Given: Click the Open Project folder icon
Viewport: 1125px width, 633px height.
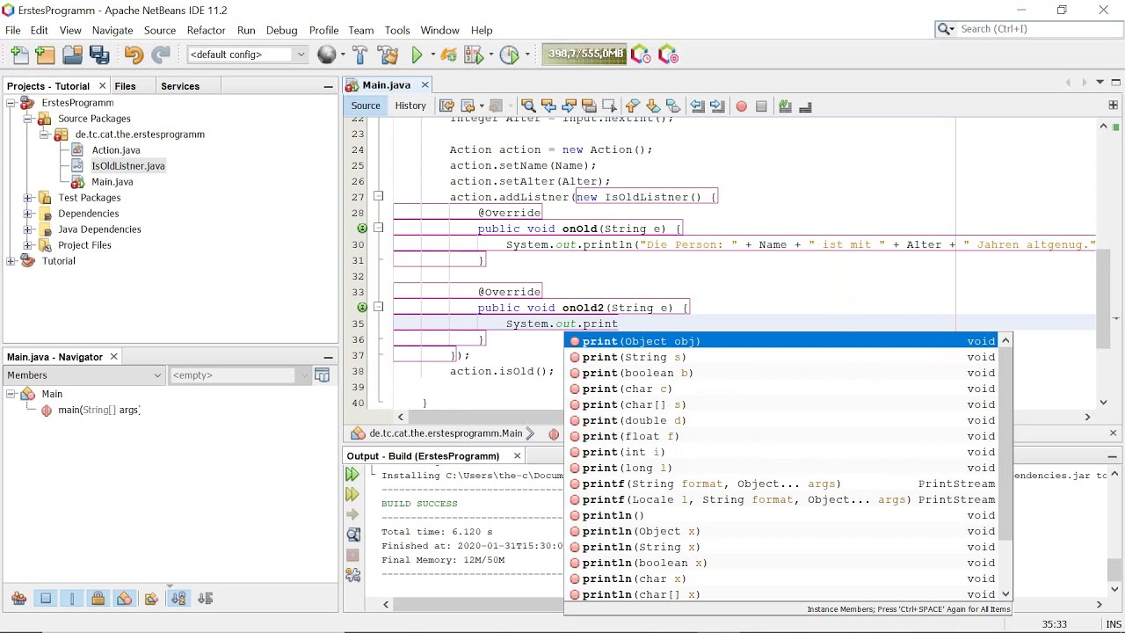Looking at the screenshot, I should [72, 55].
